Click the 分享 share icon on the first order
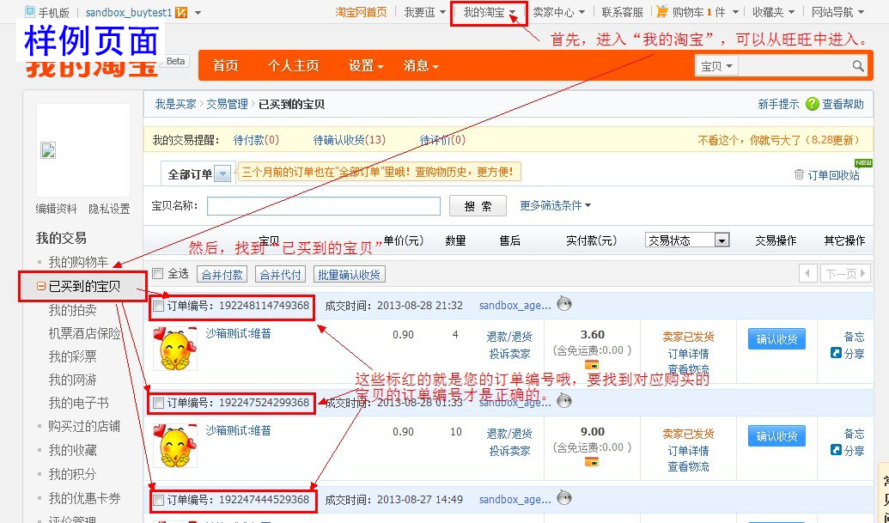This screenshot has height=523, width=889. pos(837,353)
